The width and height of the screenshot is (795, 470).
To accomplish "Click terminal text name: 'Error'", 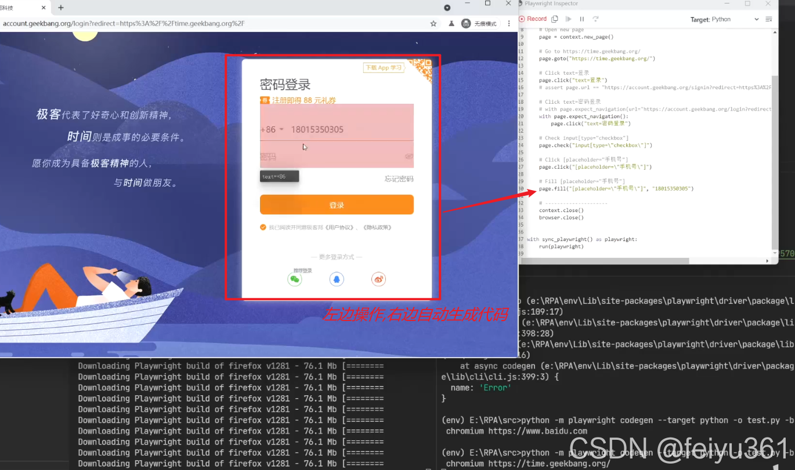I will 482,387.
